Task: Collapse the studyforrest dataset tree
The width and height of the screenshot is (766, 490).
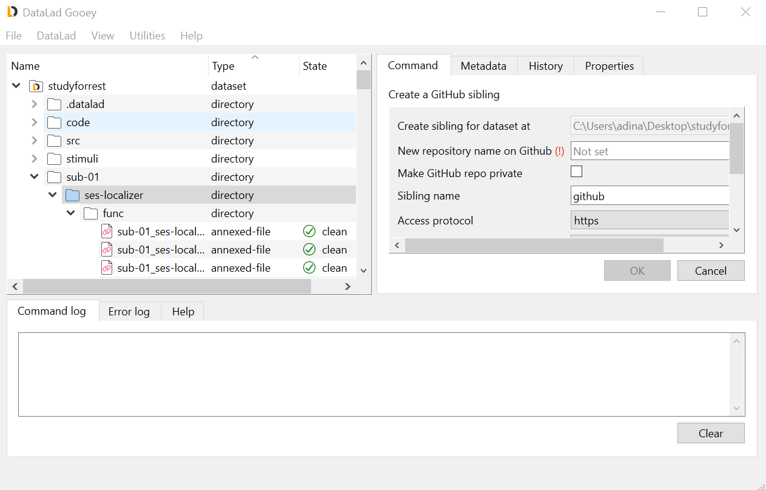Action: point(16,86)
